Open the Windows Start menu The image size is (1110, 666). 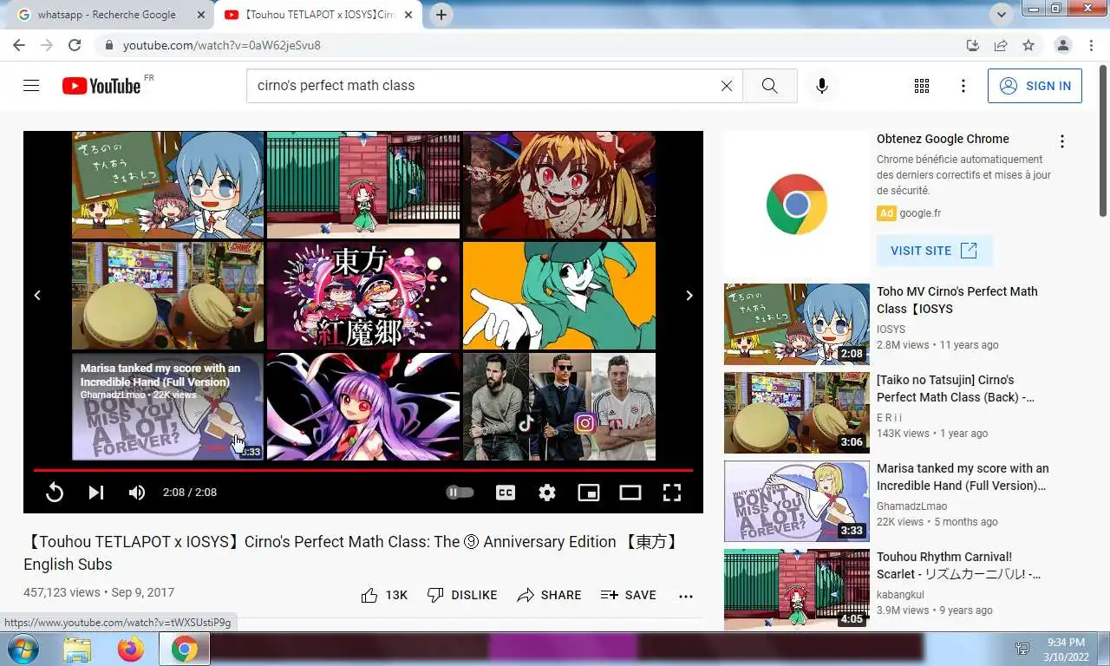(22, 649)
